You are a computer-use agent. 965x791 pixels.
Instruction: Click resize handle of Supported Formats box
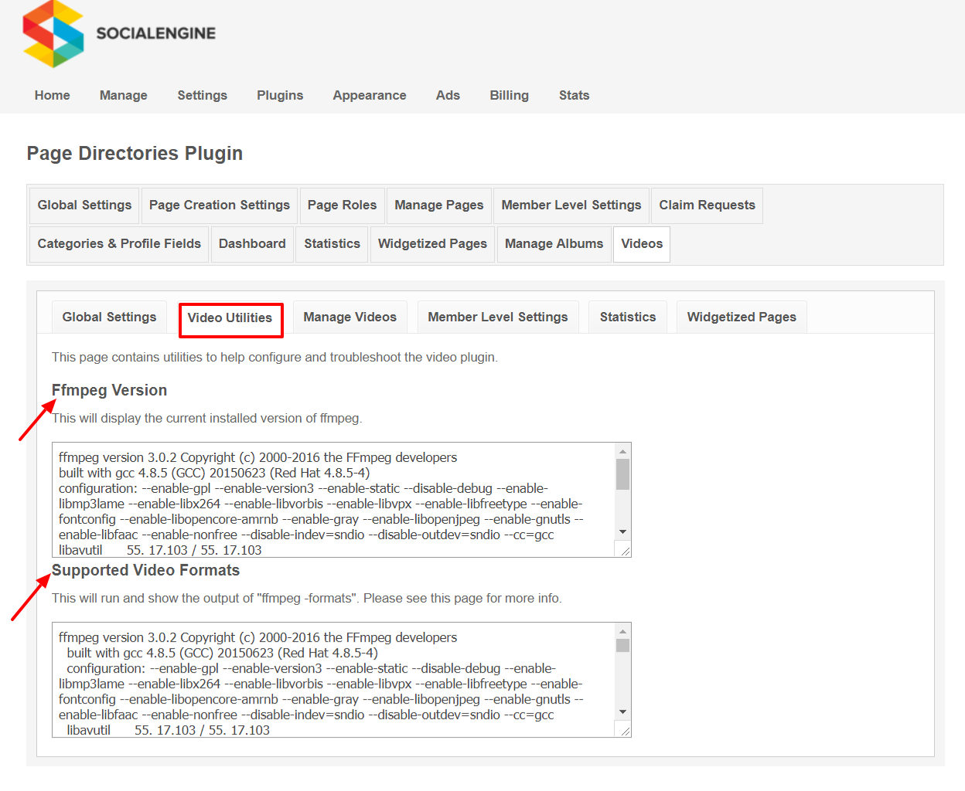pyautogui.click(x=625, y=730)
